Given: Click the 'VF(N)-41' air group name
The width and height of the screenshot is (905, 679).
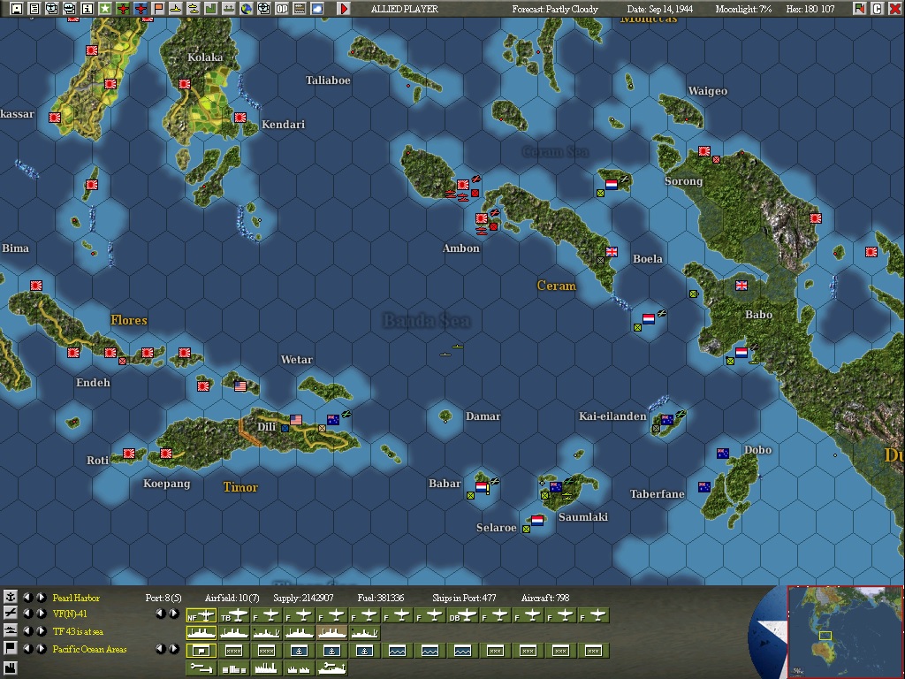Looking at the screenshot, I should 70,614.
